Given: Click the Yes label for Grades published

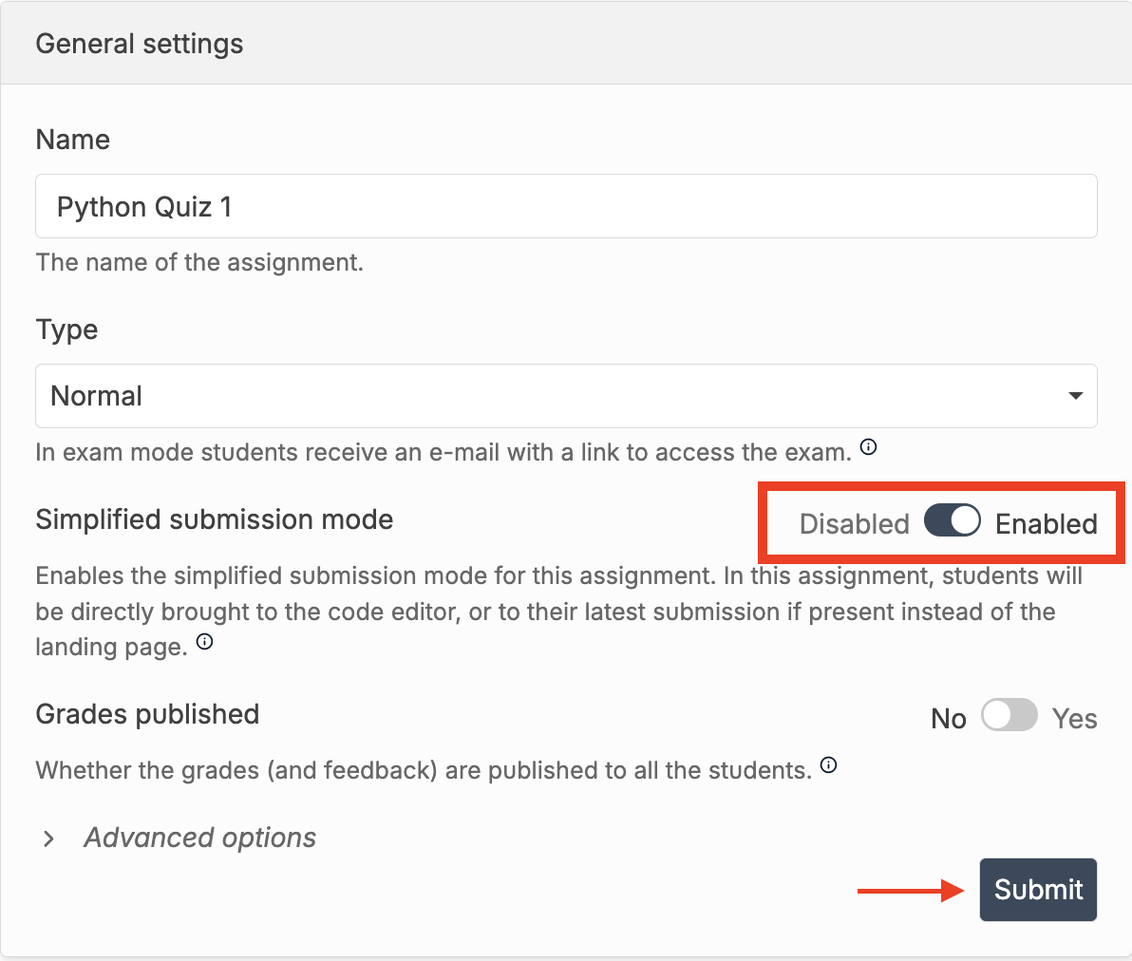Looking at the screenshot, I should 1074,719.
